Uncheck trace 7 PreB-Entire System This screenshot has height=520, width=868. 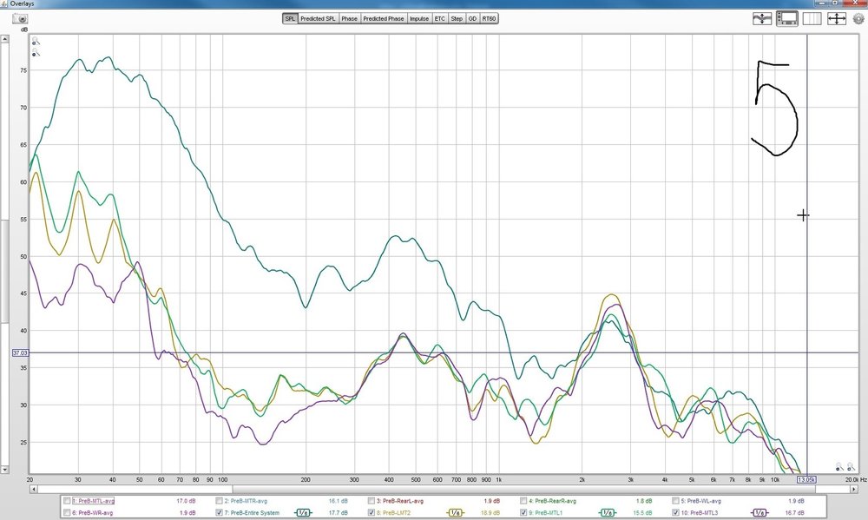pyautogui.click(x=220, y=513)
